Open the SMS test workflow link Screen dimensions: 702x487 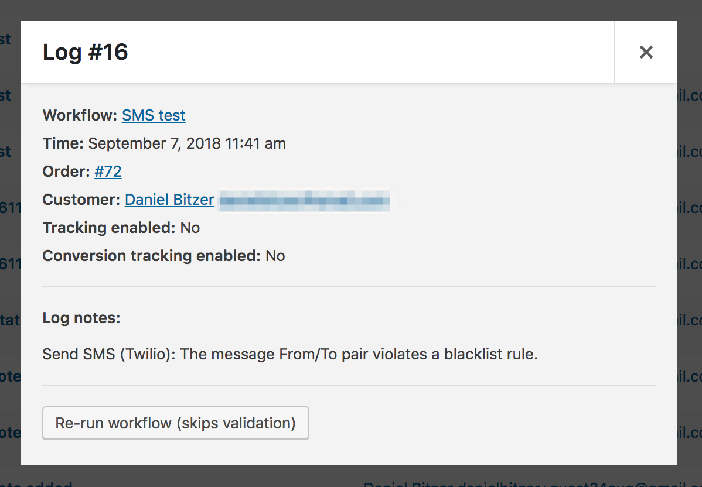[x=154, y=115]
